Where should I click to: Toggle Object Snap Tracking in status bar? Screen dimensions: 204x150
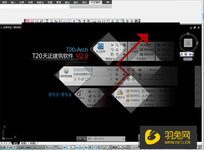coord(77,147)
